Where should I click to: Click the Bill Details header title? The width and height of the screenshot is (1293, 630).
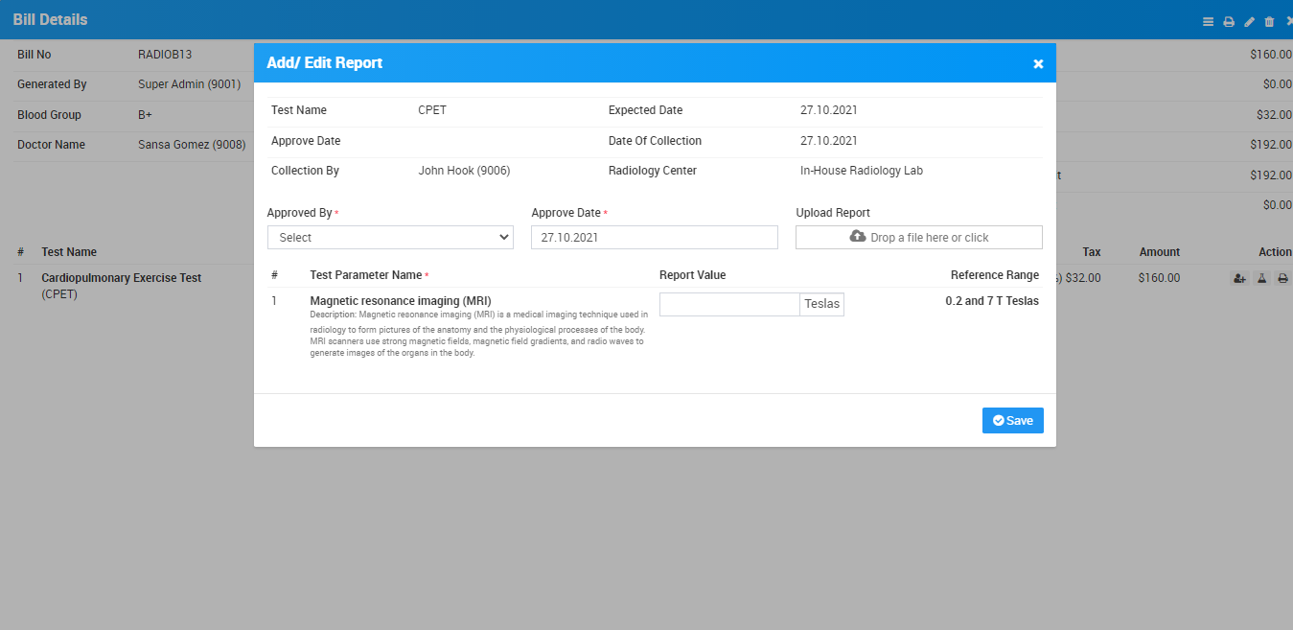pyautogui.click(x=50, y=19)
